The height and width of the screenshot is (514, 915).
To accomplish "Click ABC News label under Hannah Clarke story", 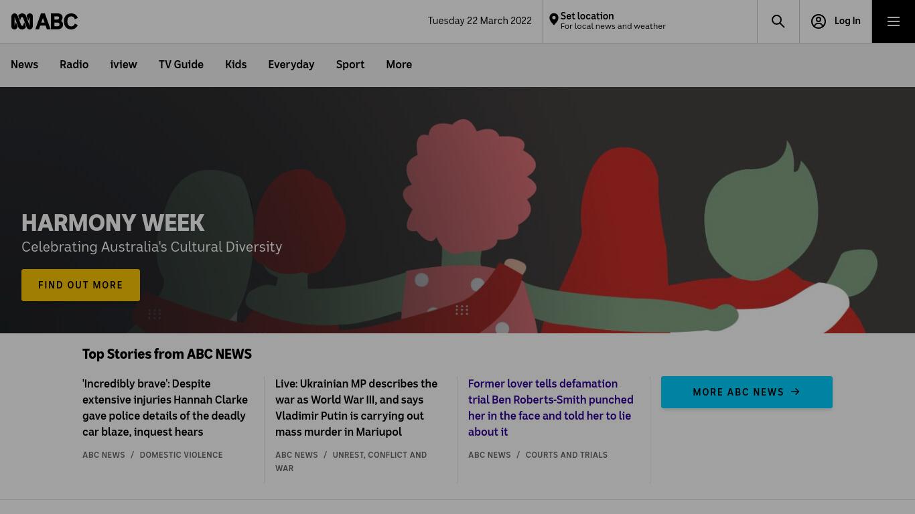I will [x=104, y=455].
